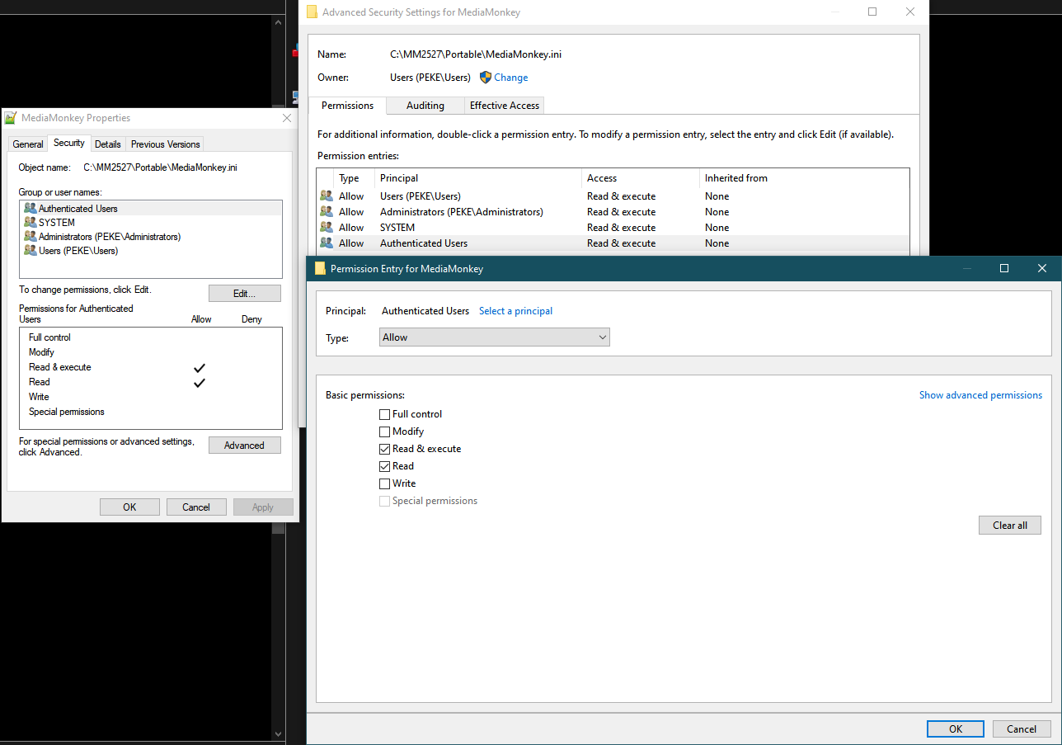Click the shield icon beside Change owner
1062x745 pixels.
(x=486, y=77)
